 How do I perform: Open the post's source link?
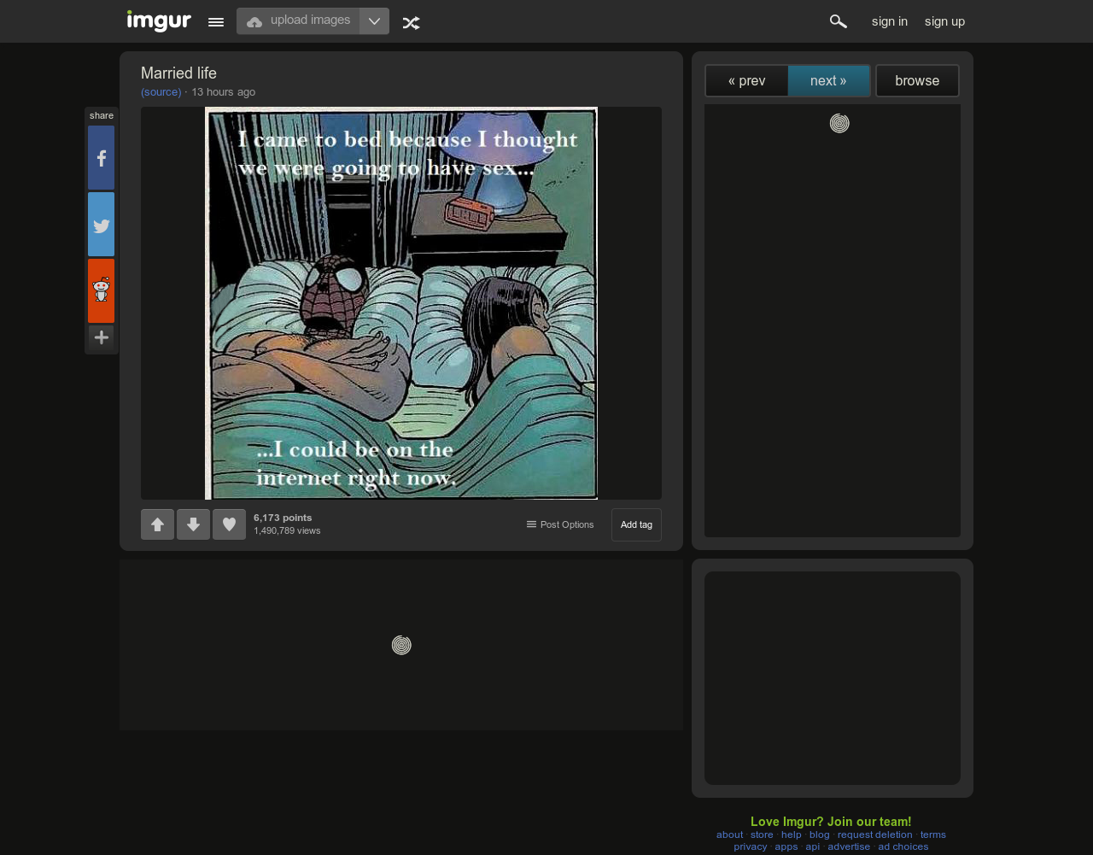(161, 92)
